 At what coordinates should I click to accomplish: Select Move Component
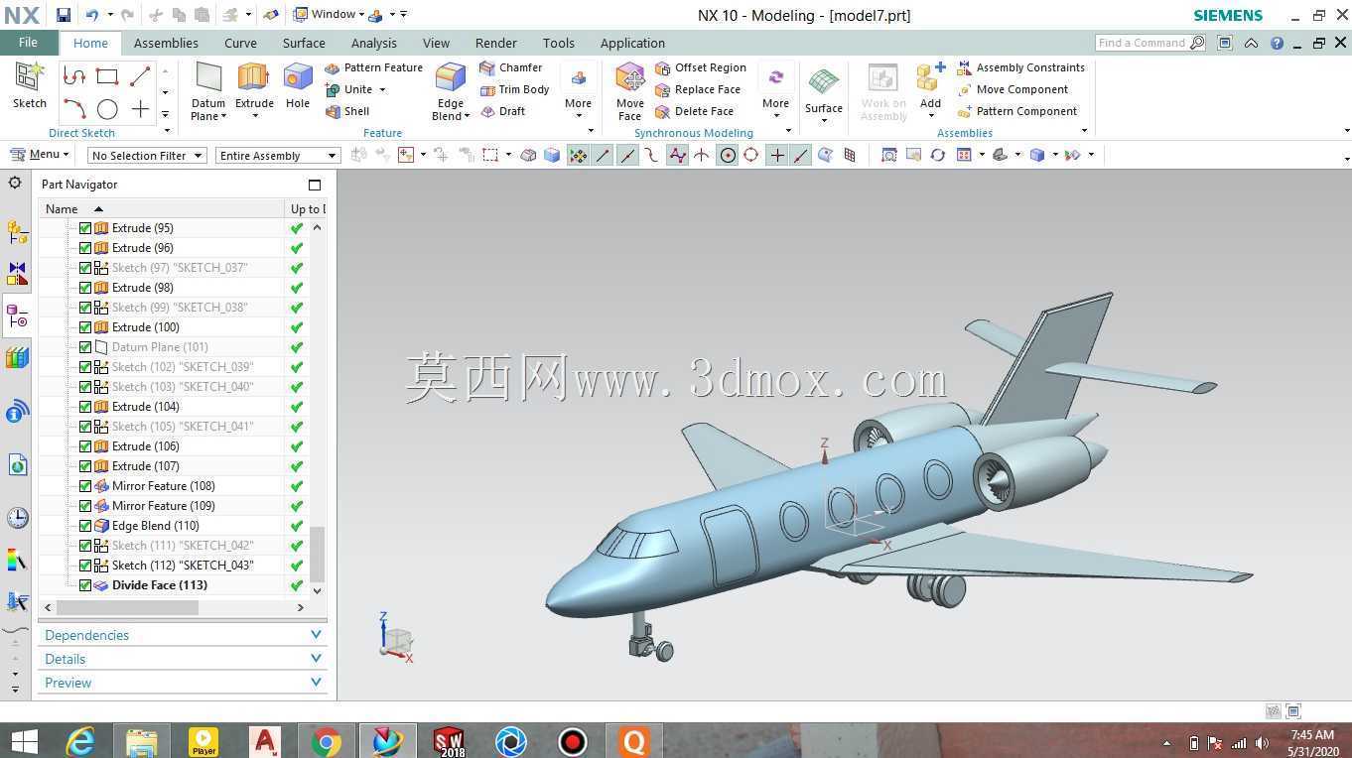1013,89
